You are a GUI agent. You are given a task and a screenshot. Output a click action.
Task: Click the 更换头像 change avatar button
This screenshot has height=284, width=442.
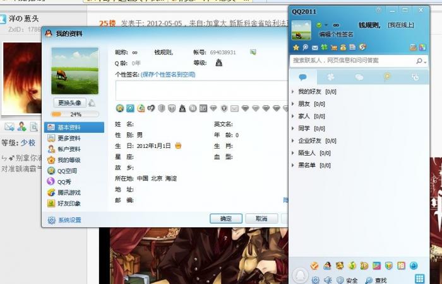pos(69,103)
